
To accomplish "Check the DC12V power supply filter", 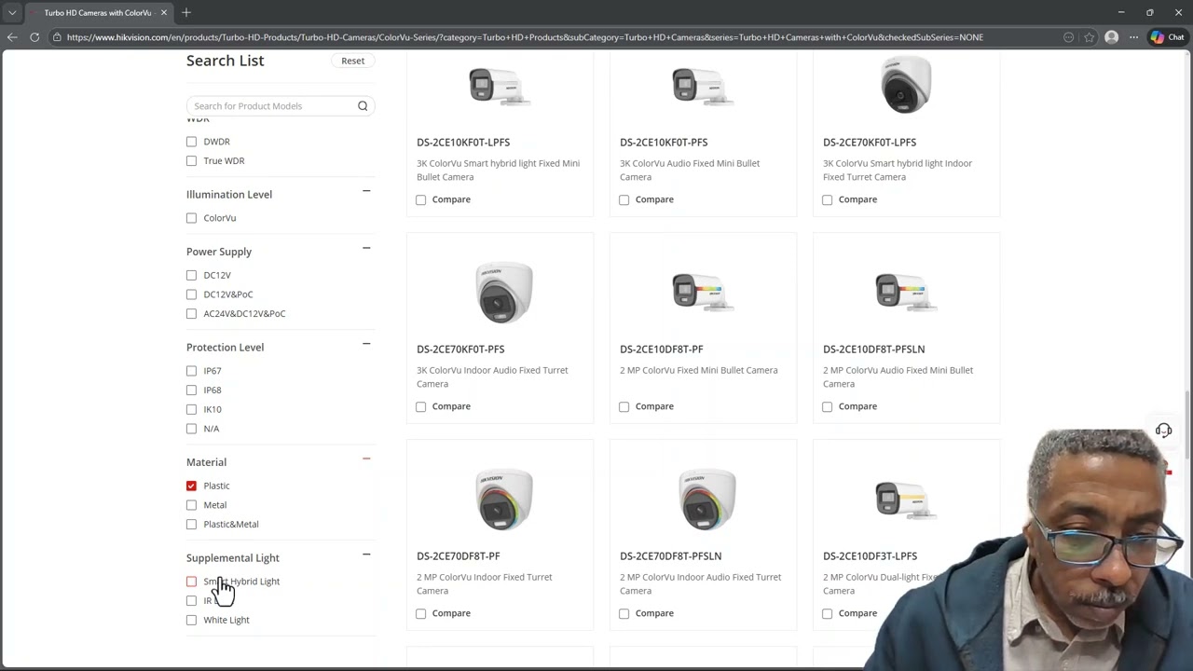I will coord(191,276).
